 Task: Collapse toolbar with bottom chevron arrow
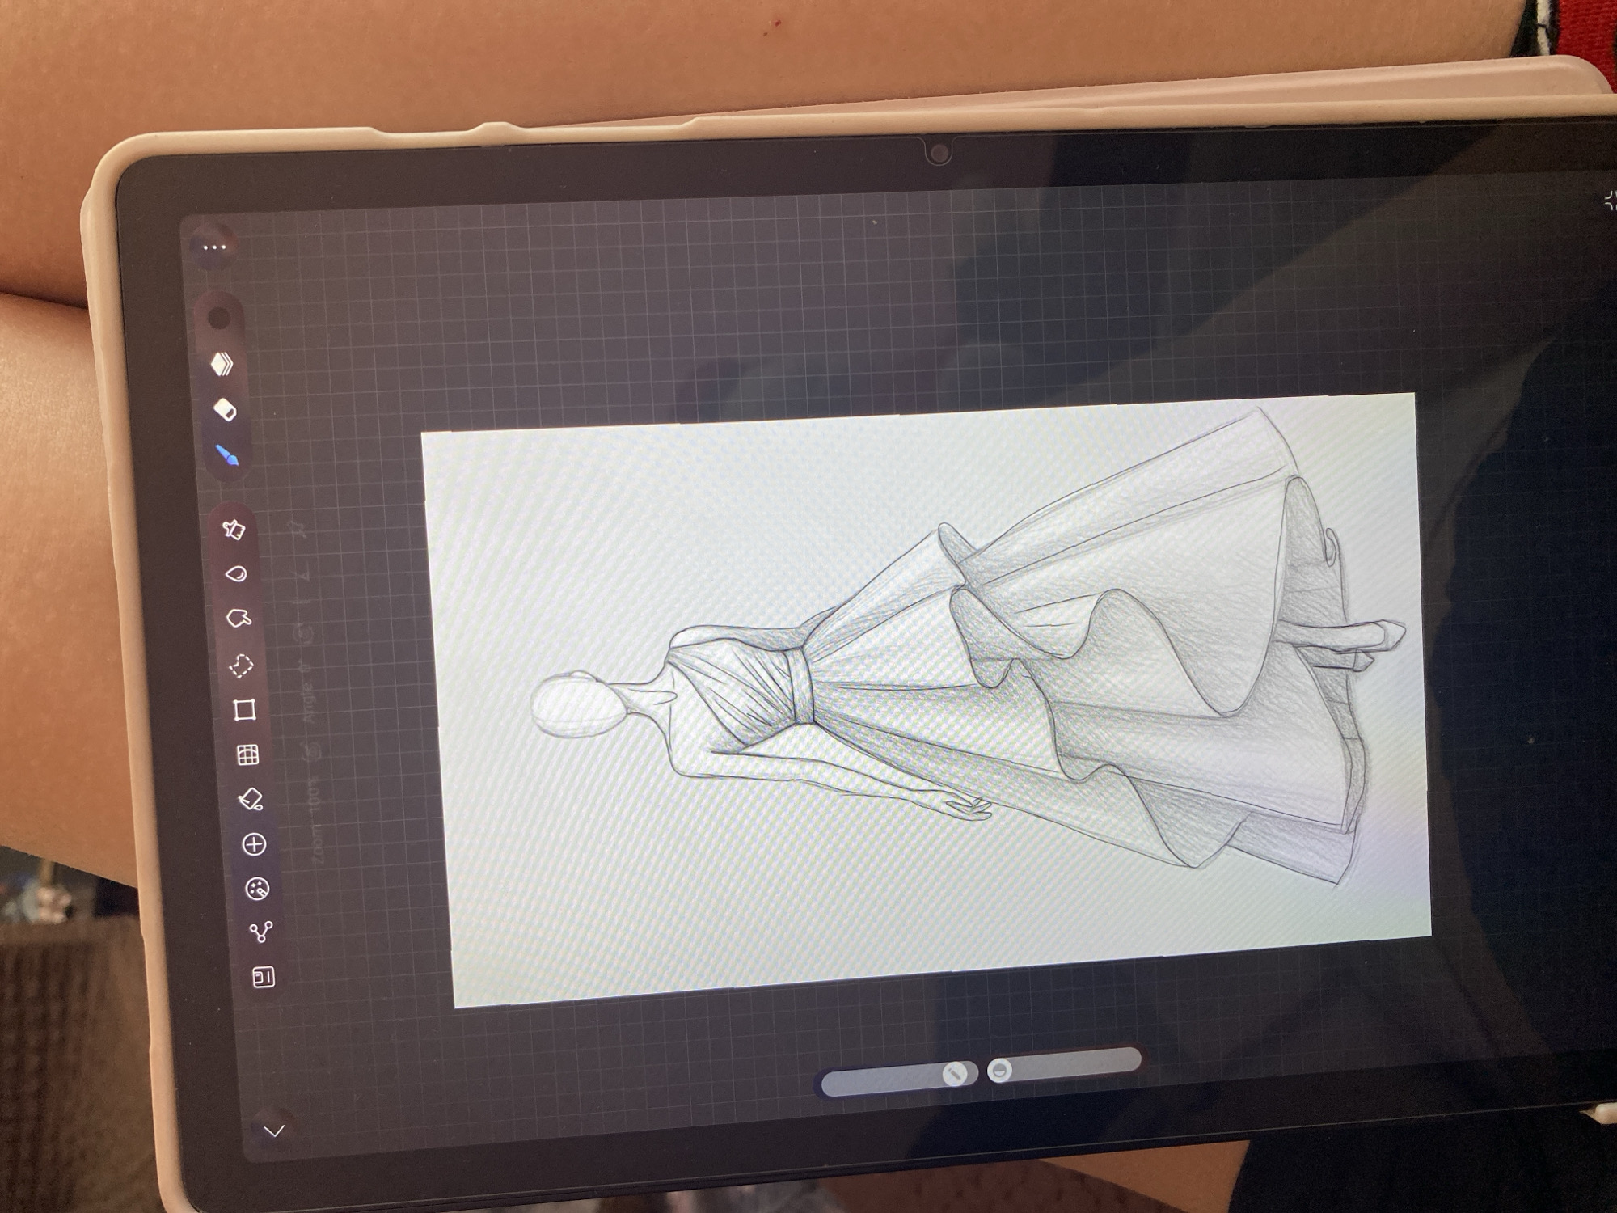tap(274, 1131)
